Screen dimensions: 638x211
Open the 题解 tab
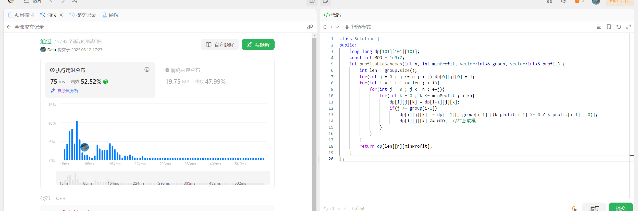[x=111, y=15]
